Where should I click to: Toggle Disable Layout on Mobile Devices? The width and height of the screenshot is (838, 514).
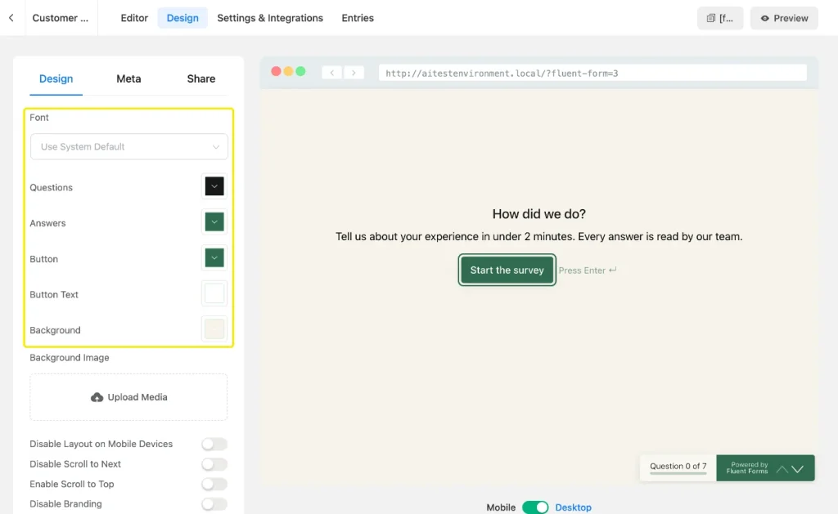pos(214,444)
